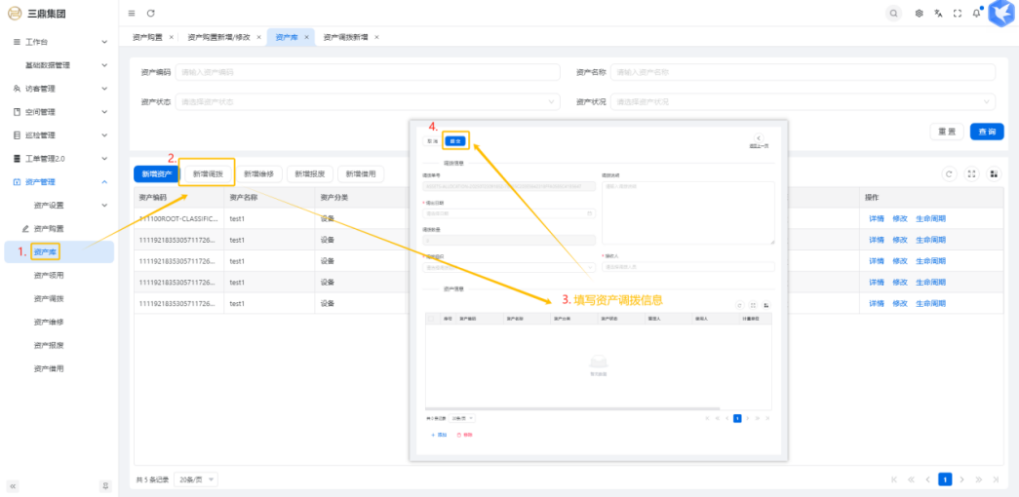
Task: Toggle fullscreen mode icon in header
Action: (x=958, y=13)
